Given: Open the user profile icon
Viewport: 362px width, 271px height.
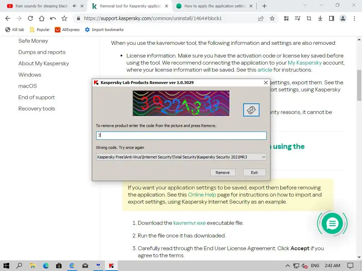Looking at the screenshot, I should tap(343, 18).
